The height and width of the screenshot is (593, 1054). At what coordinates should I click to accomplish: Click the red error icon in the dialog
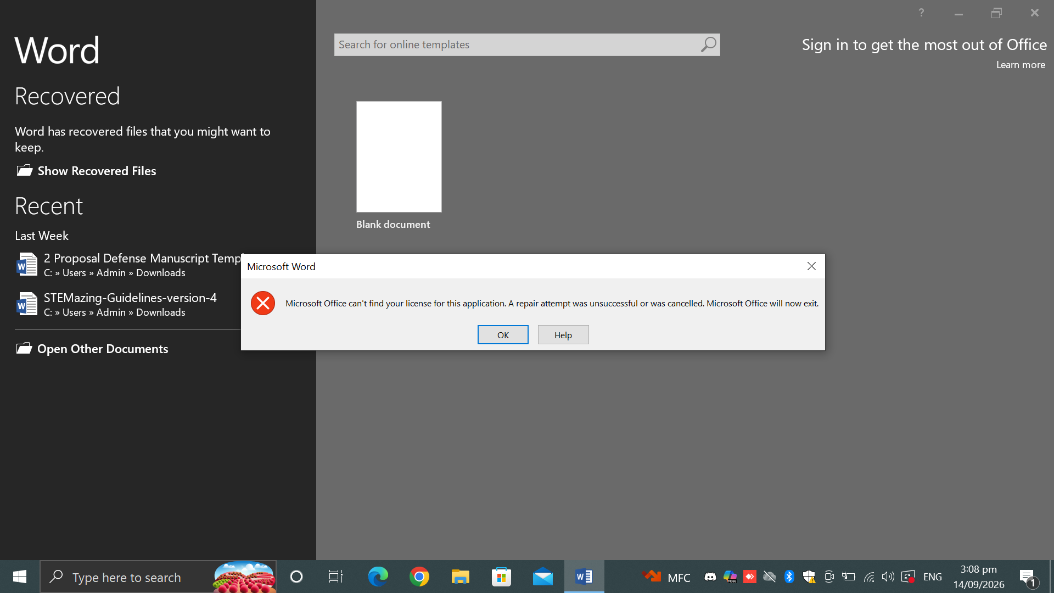click(x=263, y=303)
